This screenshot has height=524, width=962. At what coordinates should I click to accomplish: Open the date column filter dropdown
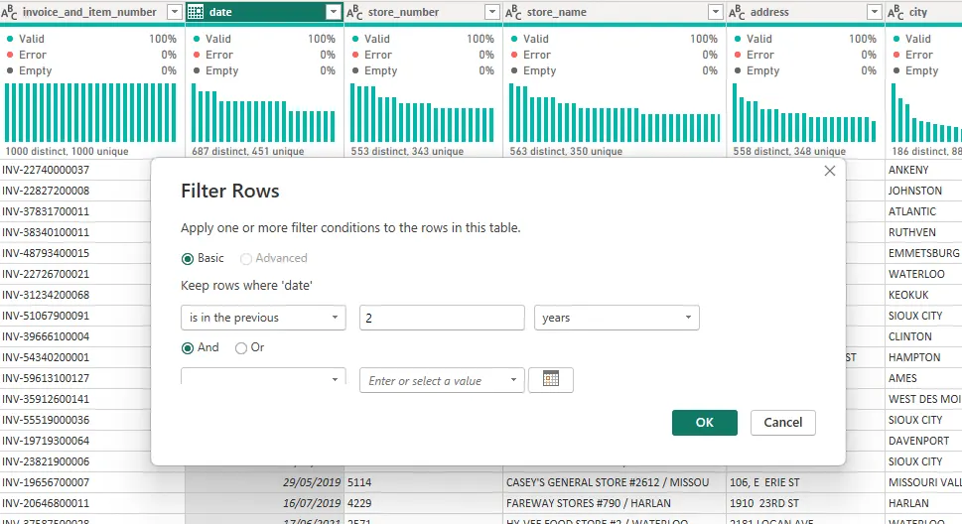click(x=334, y=12)
